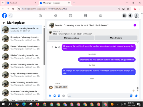Click Mark as pending button

pos(71,38)
